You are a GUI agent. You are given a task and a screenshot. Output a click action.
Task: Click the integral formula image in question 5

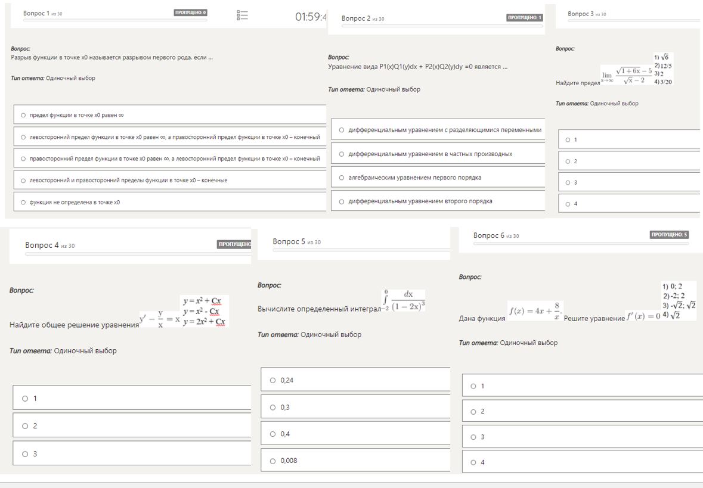[403, 301]
